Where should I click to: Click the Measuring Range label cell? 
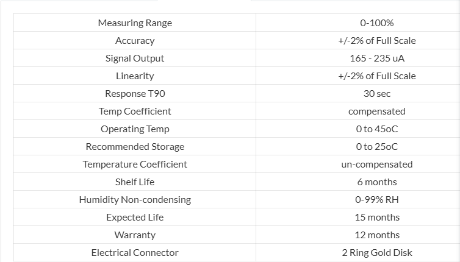coord(135,23)
